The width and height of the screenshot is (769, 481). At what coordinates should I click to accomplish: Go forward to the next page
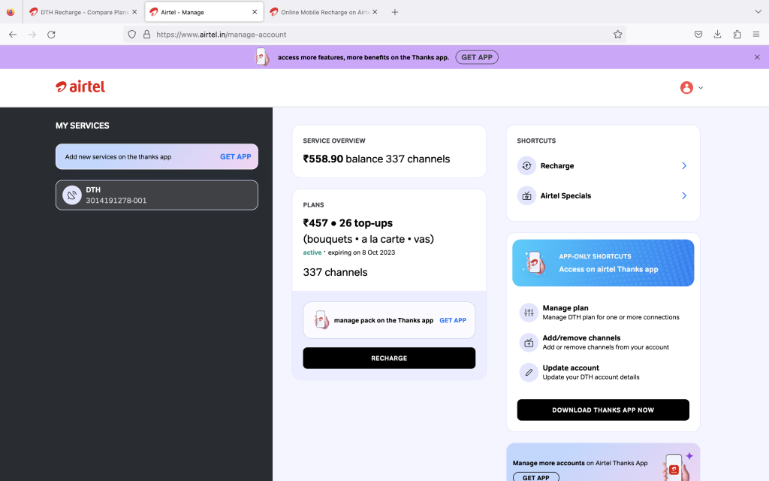[32, 35]
